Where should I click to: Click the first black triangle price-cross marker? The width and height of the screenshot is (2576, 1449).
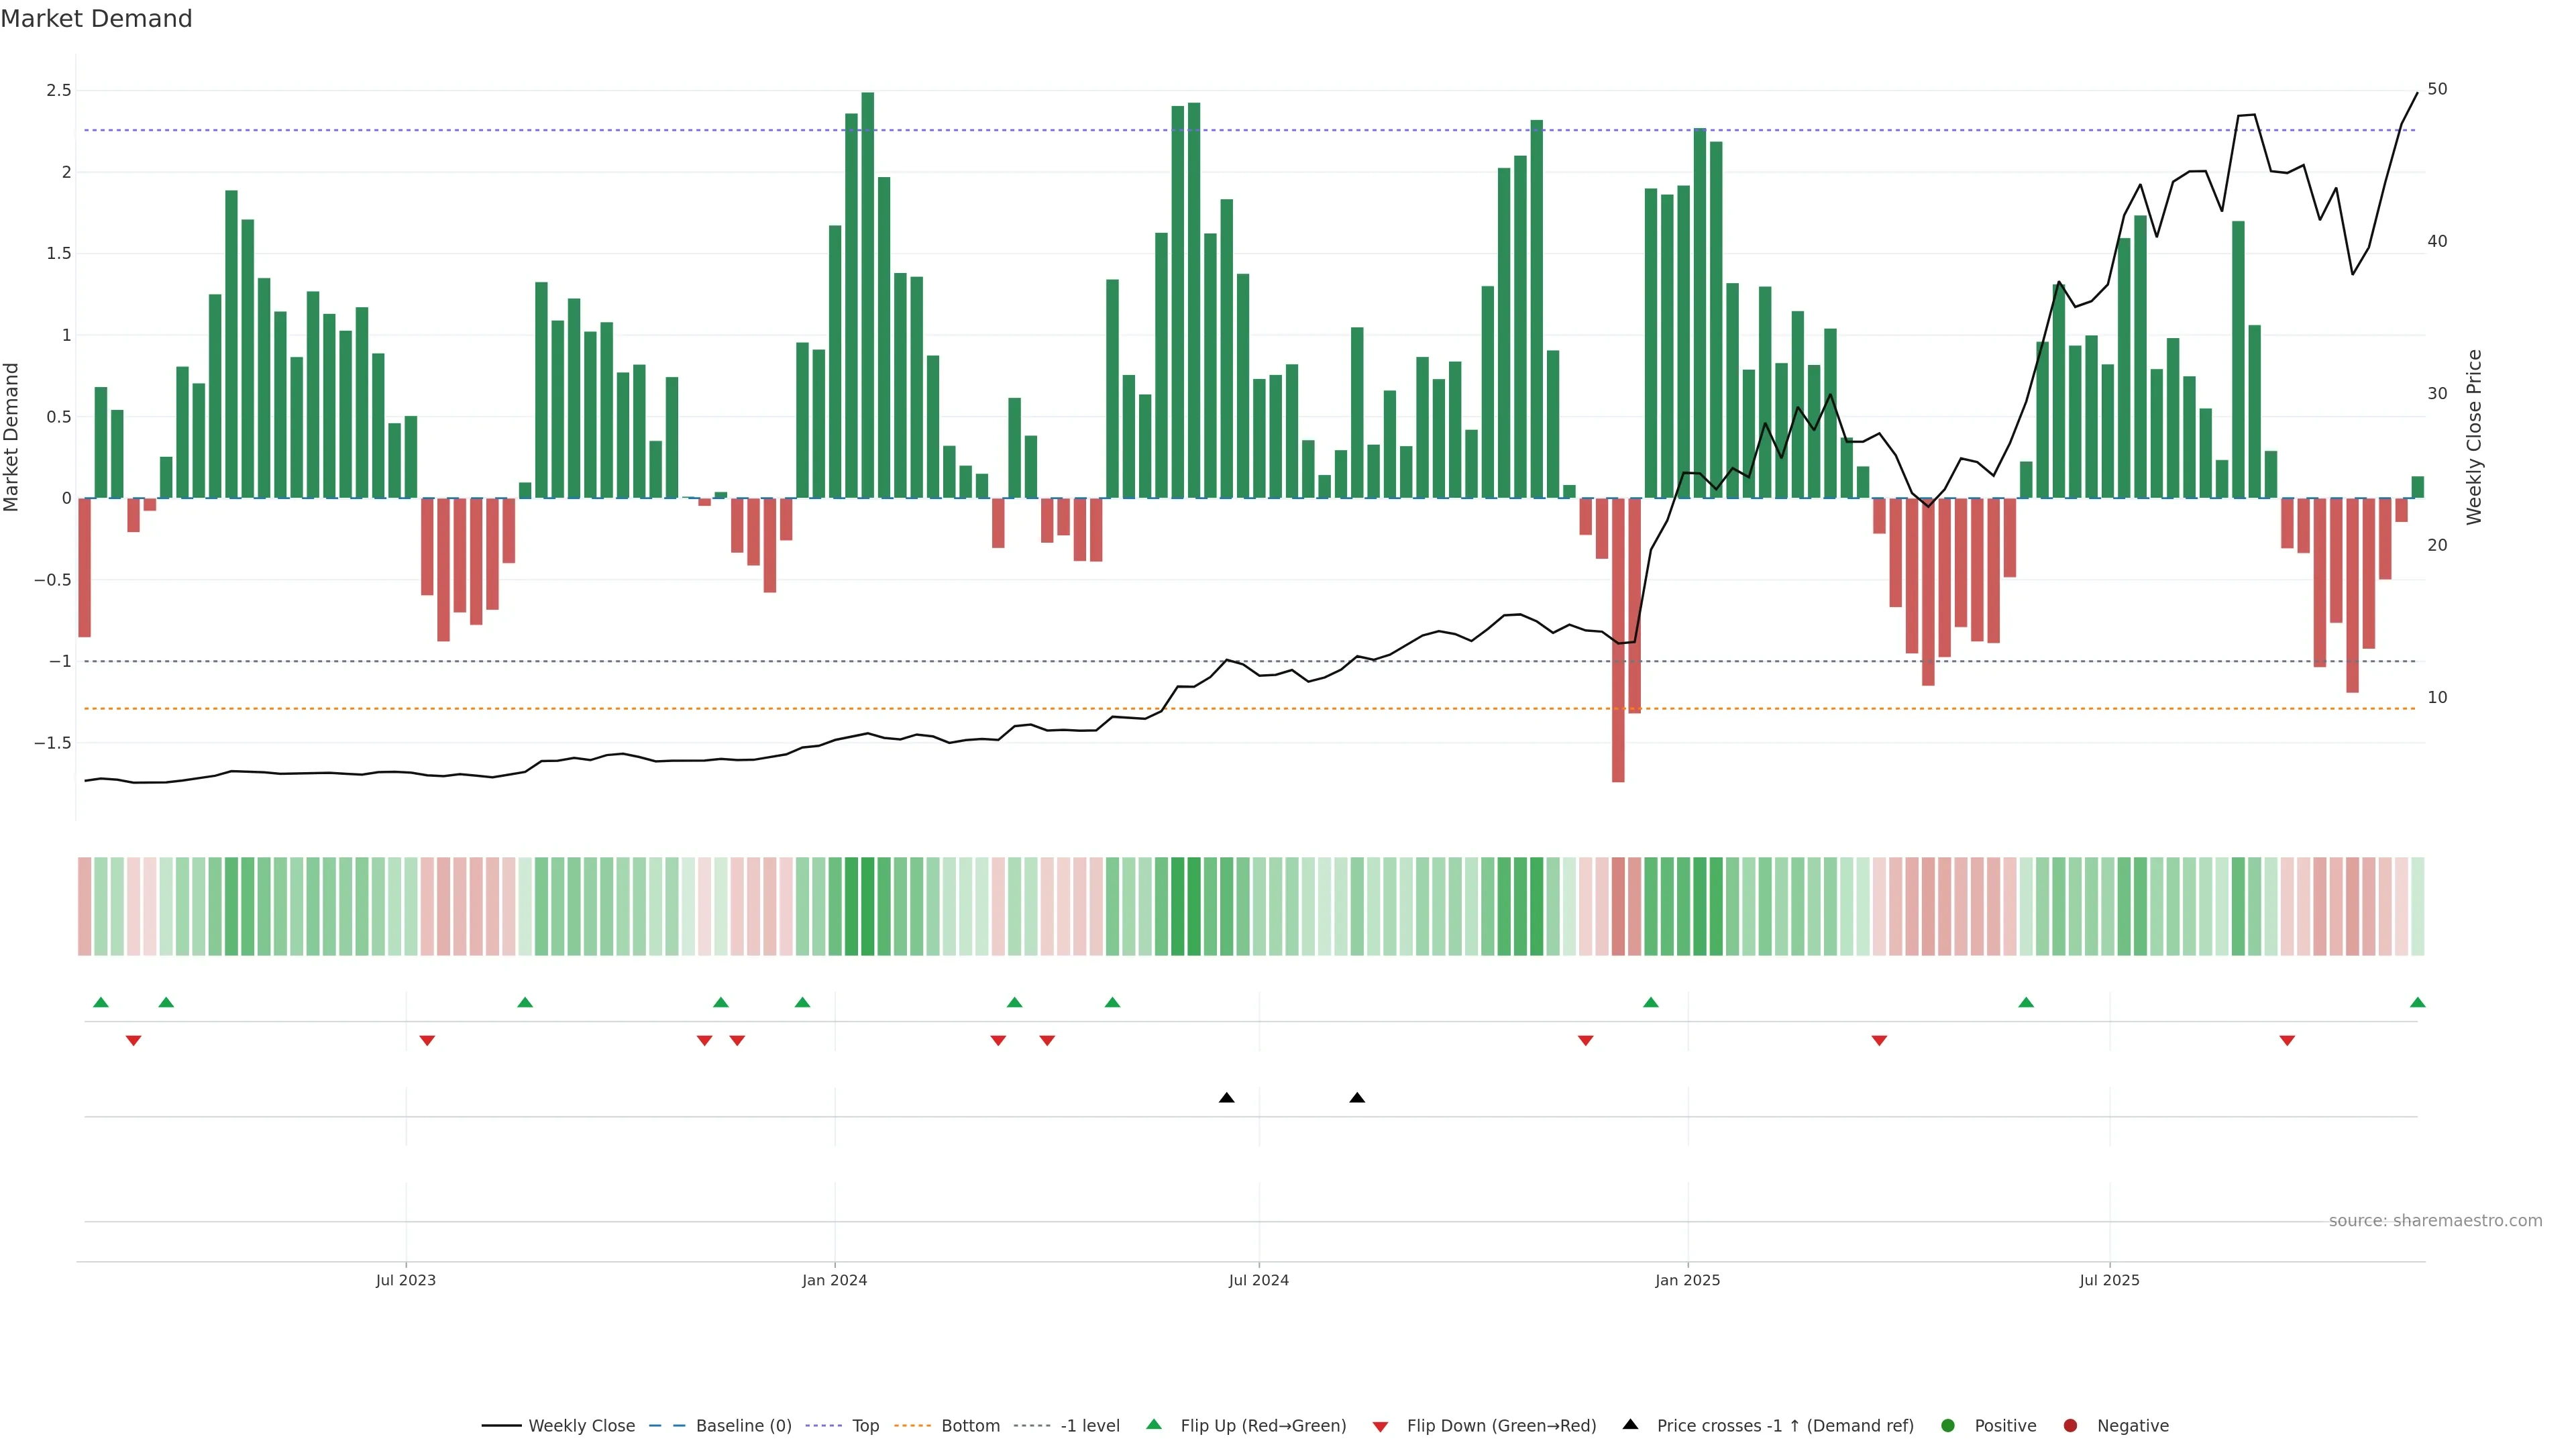coord(1226,1098)
